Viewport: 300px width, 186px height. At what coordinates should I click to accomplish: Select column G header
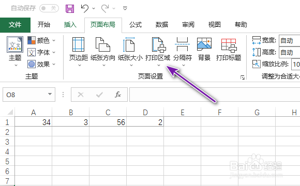[x=257, y=113]
